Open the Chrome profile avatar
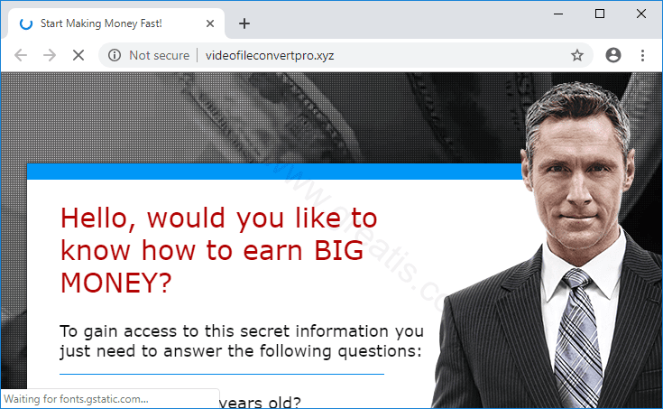Screen dimensions: 663x409 [x=613, y=55]
